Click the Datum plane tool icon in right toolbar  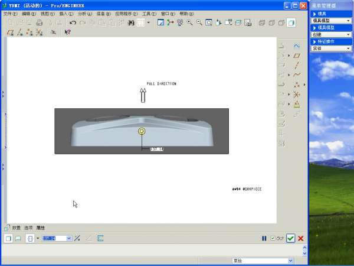[297, 56]
